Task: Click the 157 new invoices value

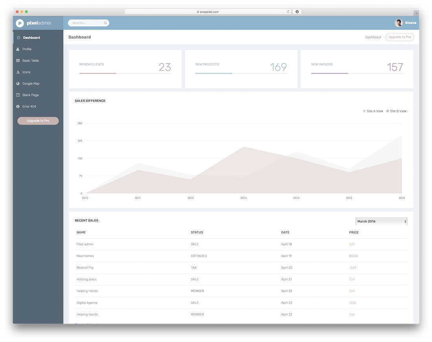Action: point(395,67)
